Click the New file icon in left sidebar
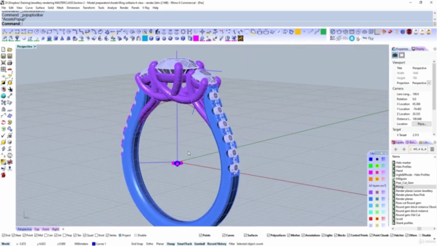437x246 pixels. tap(3, 49)
